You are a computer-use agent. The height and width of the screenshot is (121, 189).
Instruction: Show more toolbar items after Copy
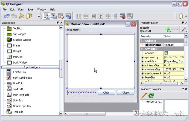point(39,16)
